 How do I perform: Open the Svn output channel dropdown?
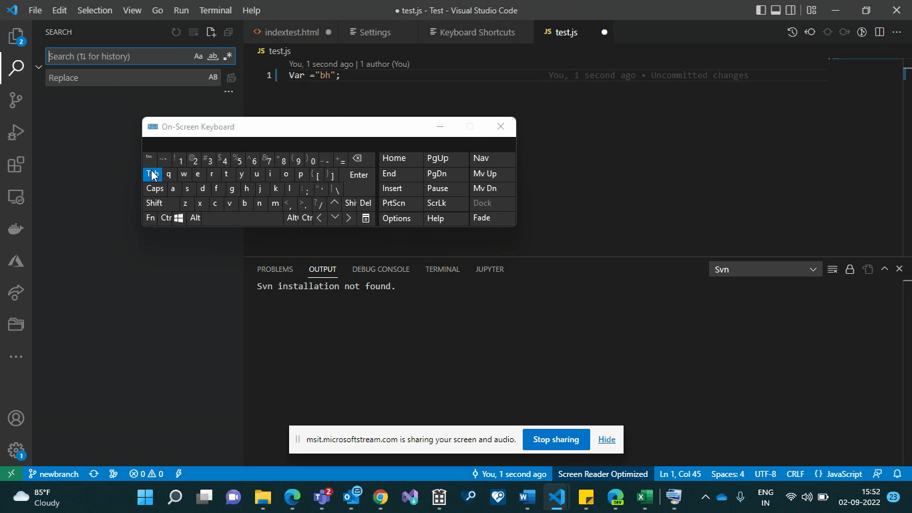click(764, 269)
